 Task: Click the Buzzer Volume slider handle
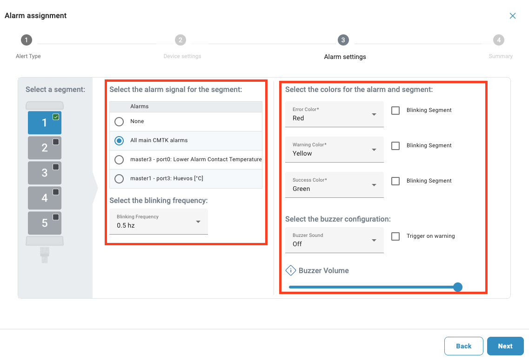pyautogui.click(x=458, y=287)
